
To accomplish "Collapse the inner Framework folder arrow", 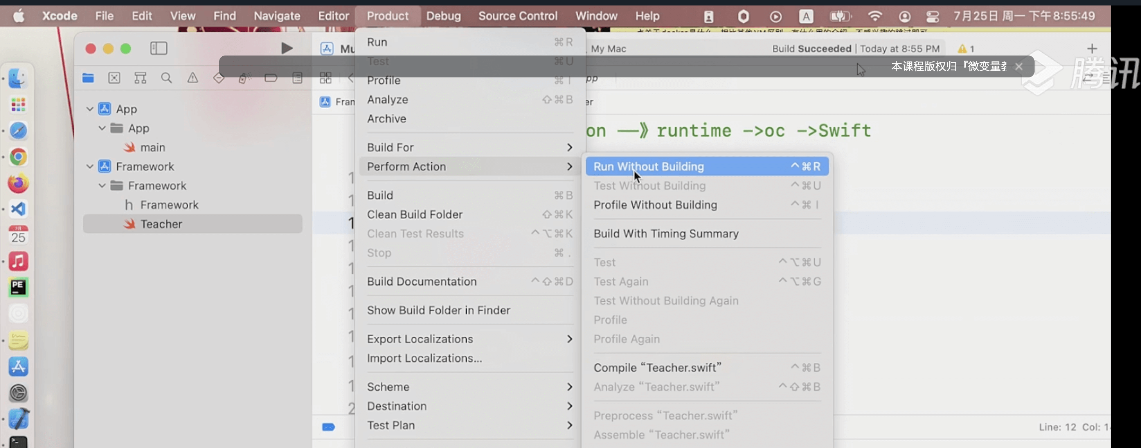I will point(102,185).
